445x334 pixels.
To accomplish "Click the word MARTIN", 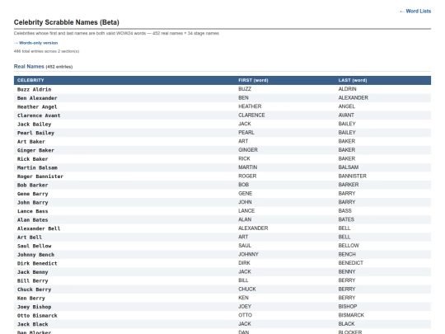I will pyautogui.click(x=248, y=167).
